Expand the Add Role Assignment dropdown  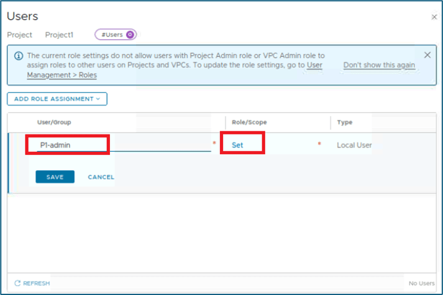(x=57, y=99)
